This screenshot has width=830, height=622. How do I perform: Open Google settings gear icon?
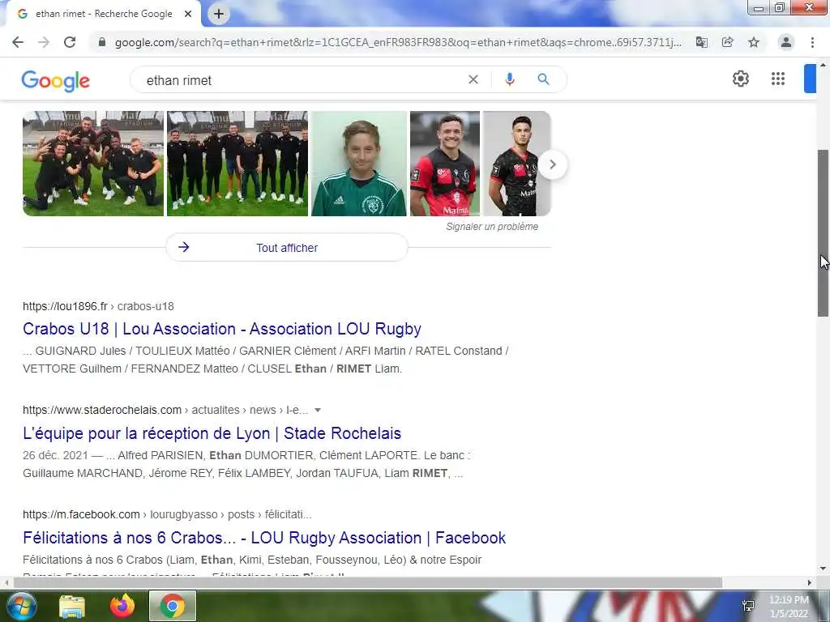[x=741, y=79]
